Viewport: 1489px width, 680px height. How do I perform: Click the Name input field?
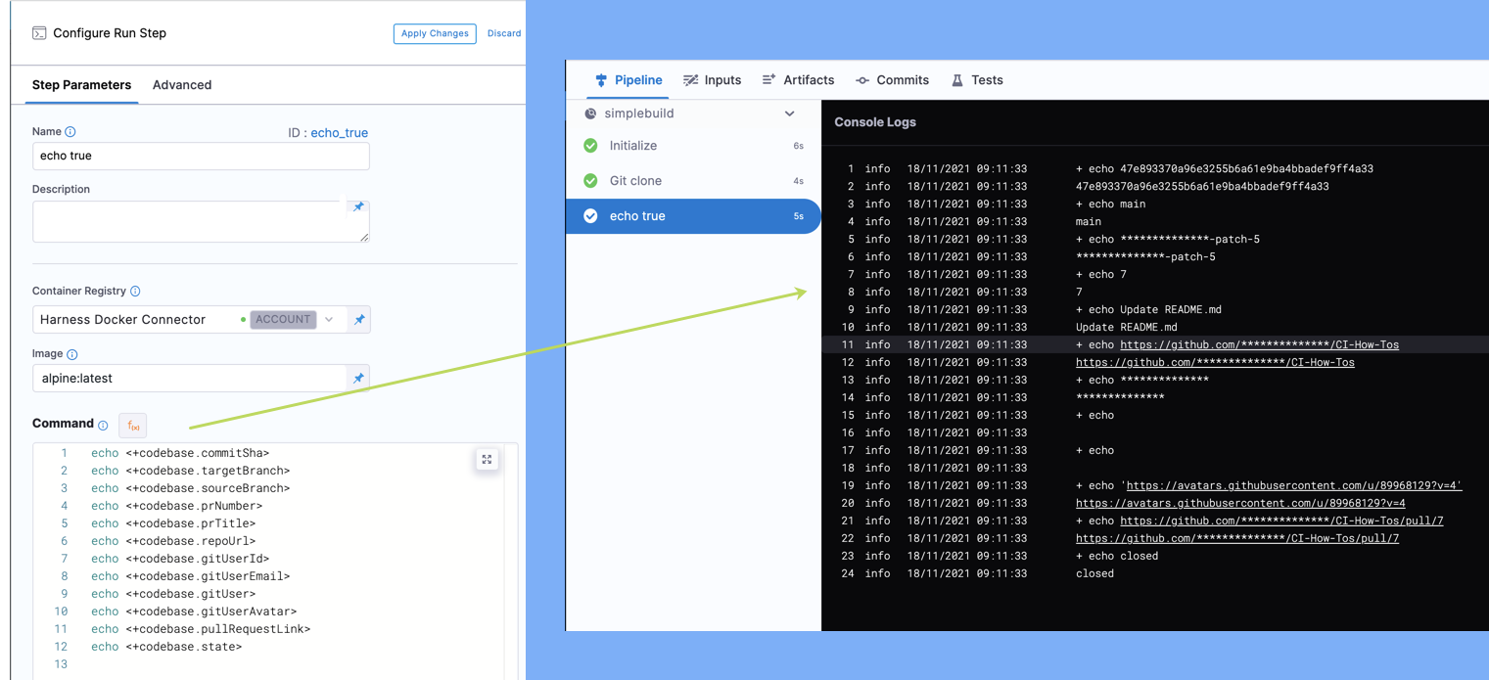click(x=201, y=157)
